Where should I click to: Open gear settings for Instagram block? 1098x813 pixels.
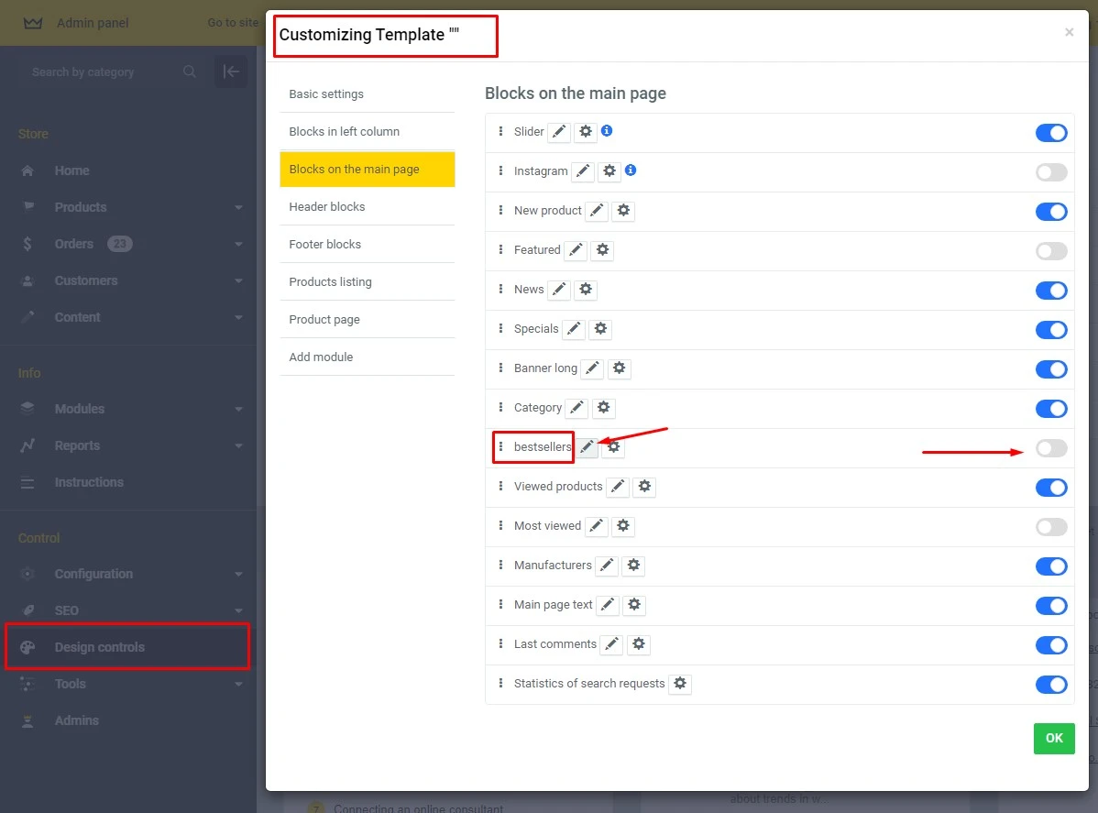[x=609, y=171]
